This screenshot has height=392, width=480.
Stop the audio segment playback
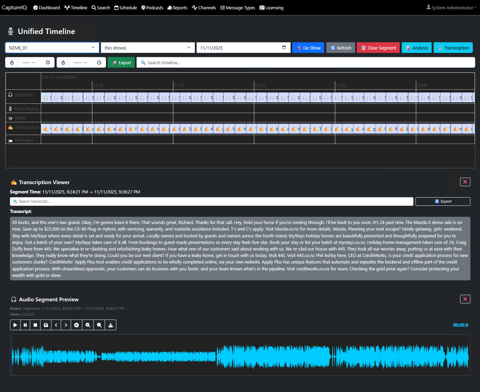click(x=35, y=325)
